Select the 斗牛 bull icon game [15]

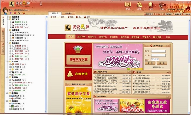click(x=18, y=72)
